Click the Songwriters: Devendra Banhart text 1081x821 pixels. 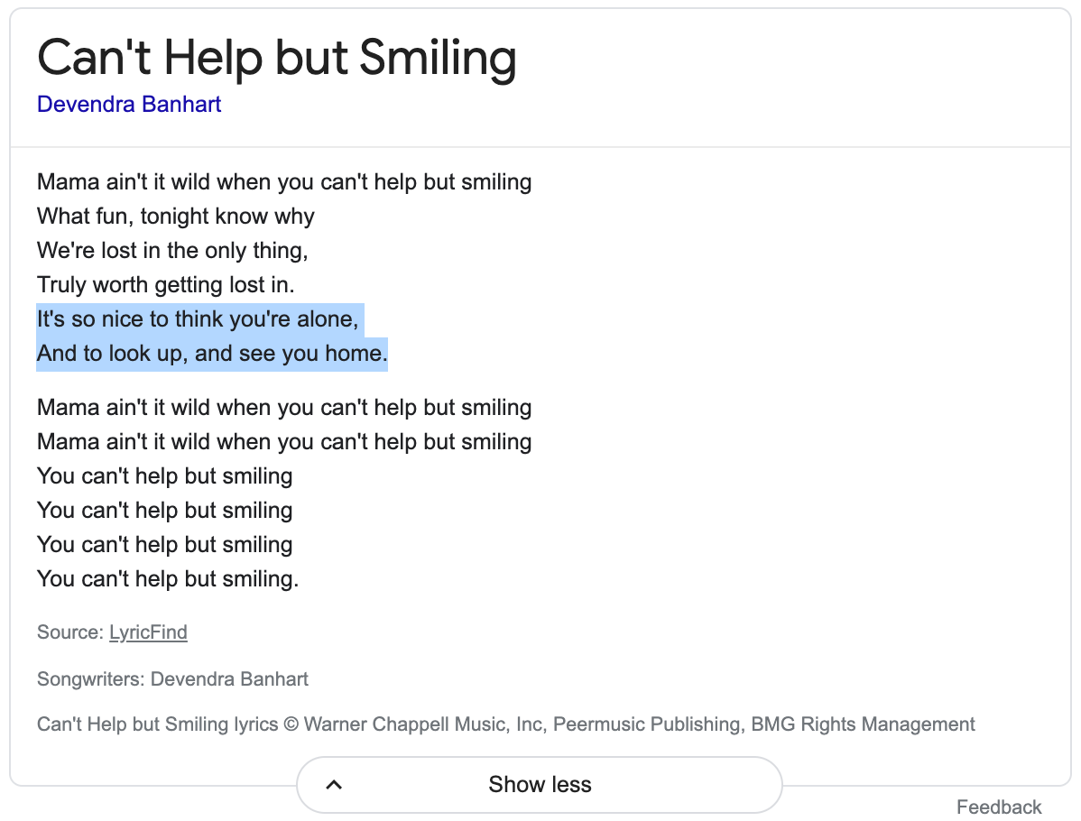pyautogui.click(x=172, y=679)
